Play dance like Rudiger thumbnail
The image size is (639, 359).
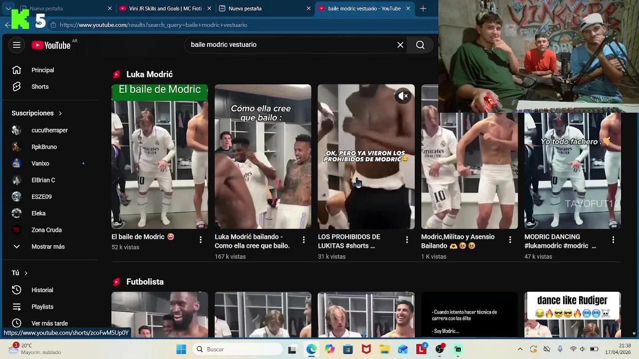click(573, 315)
